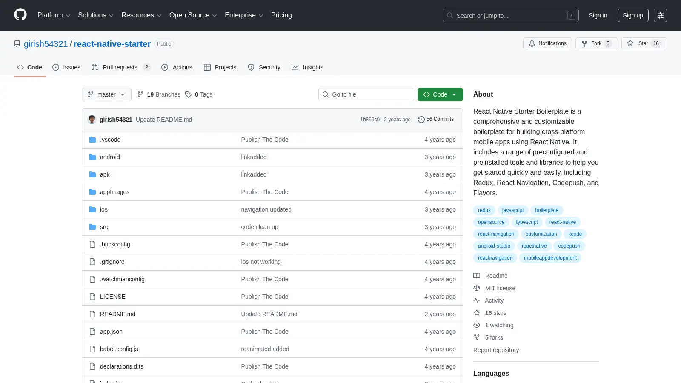Open the Pricing page link
Viewport: 681px width, 383px height.
click(x=281, y=15)
